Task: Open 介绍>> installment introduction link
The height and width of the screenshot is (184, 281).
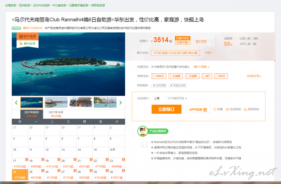Action: pyautogui.click(x=208, y=53)
